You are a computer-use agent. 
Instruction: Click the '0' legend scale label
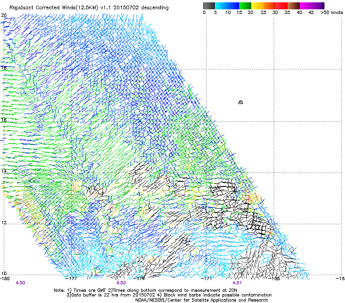tap(204, 13)
